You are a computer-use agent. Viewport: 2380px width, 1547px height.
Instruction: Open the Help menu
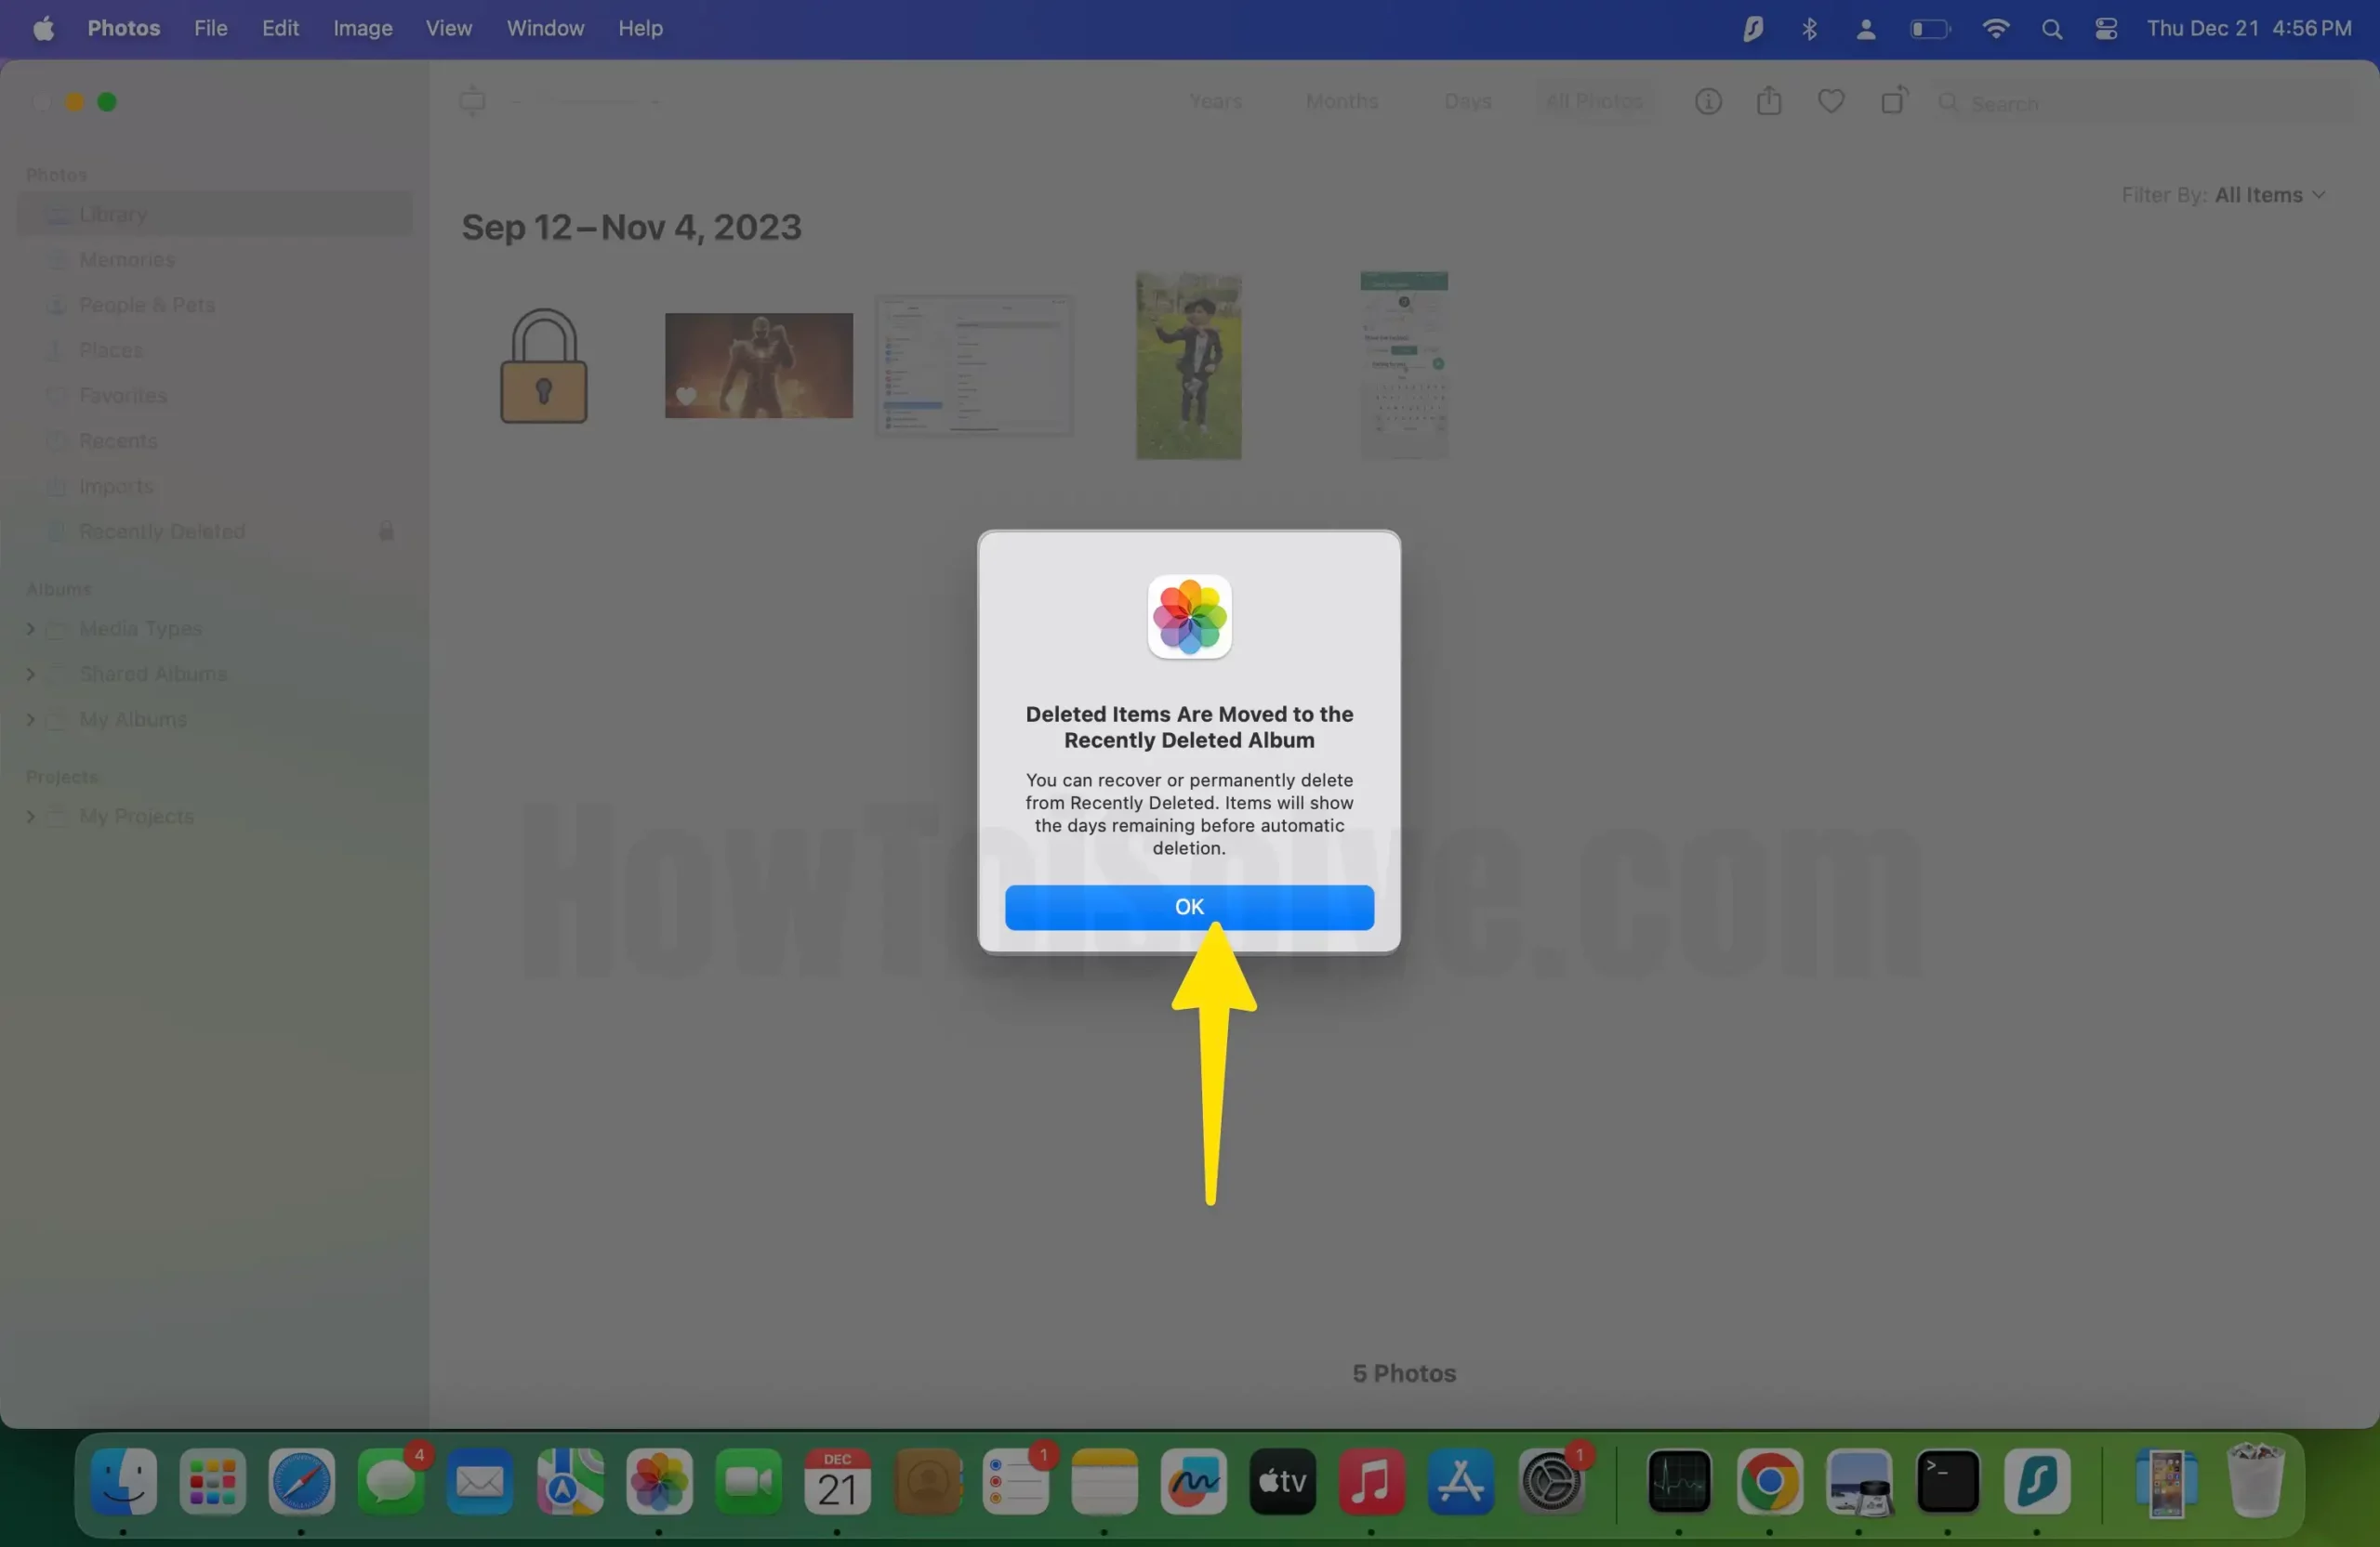pos(640,28)
